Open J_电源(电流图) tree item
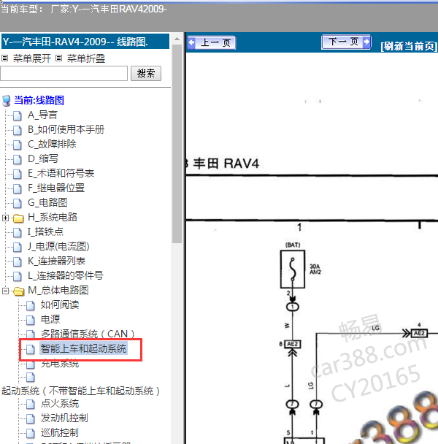 point(58,246)
